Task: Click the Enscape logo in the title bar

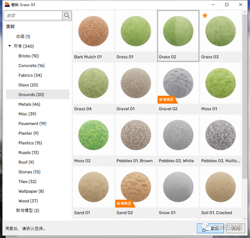Action: point(7,5)
